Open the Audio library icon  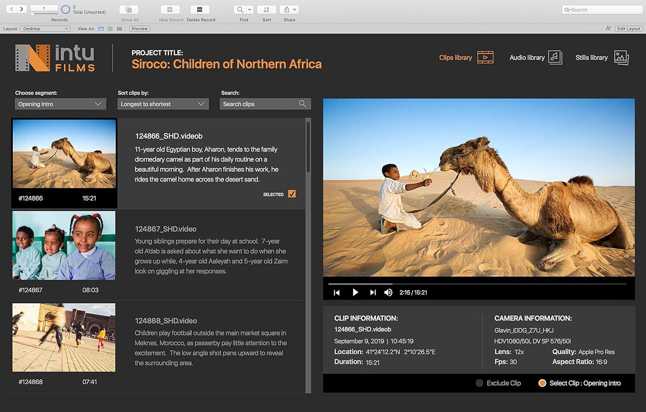[555, 57]
